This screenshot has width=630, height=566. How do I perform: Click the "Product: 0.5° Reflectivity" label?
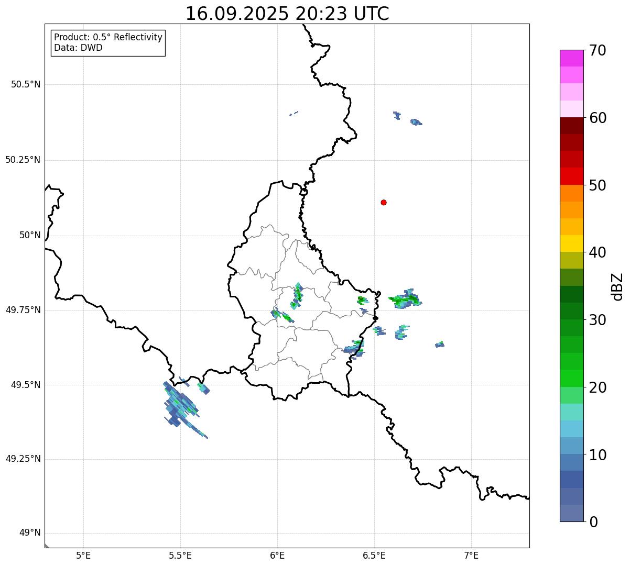point(108,38)
